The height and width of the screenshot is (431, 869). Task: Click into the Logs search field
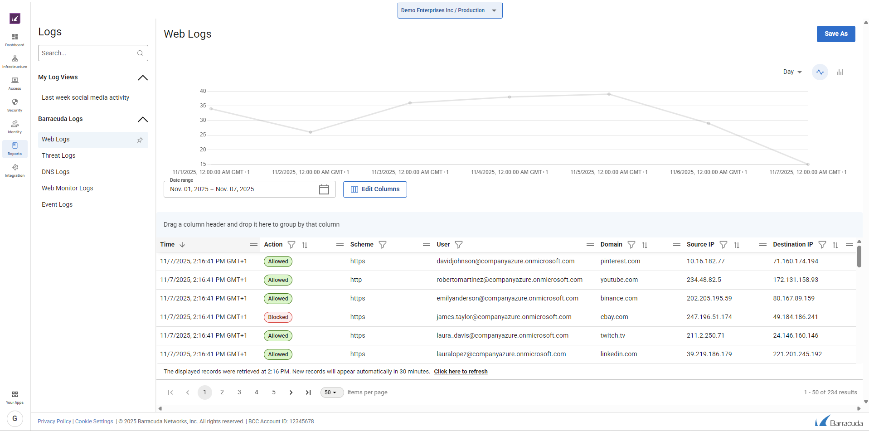click(88, 53)
